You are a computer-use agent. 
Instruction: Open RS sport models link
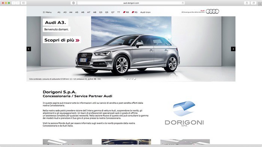tap(134, 12)
